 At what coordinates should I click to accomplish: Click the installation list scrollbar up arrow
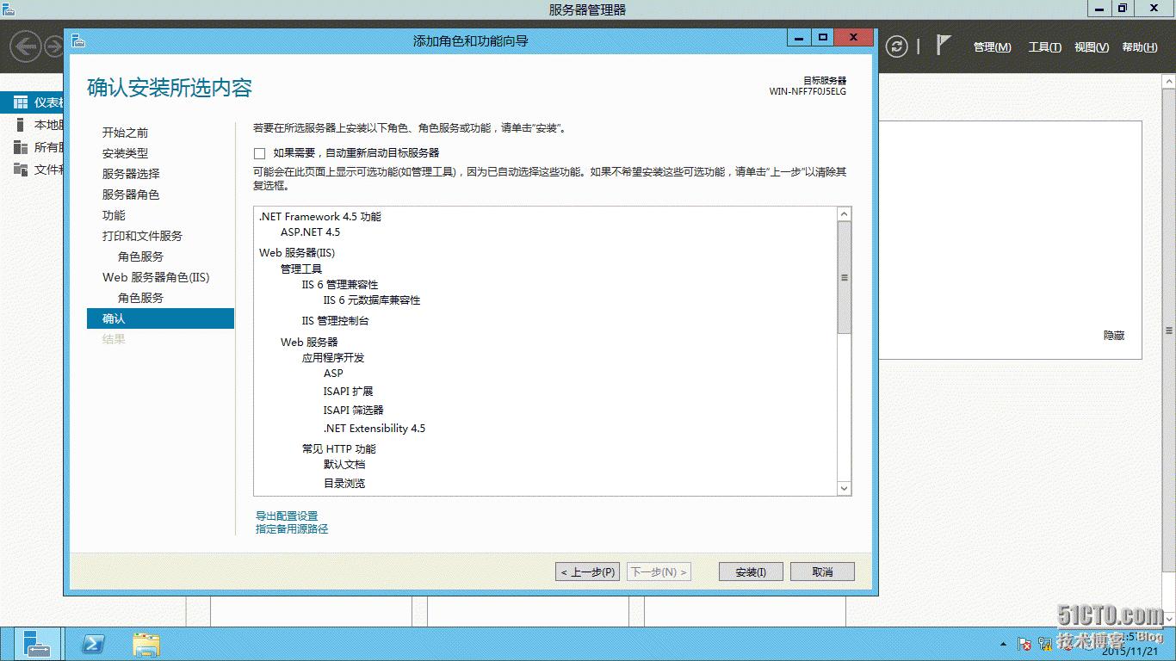coord(844,213)
